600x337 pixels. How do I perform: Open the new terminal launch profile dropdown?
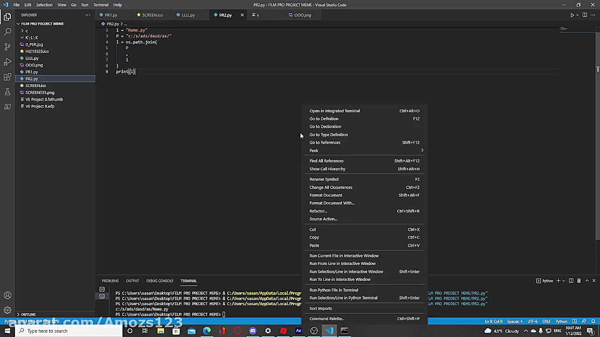coord(564,281)
